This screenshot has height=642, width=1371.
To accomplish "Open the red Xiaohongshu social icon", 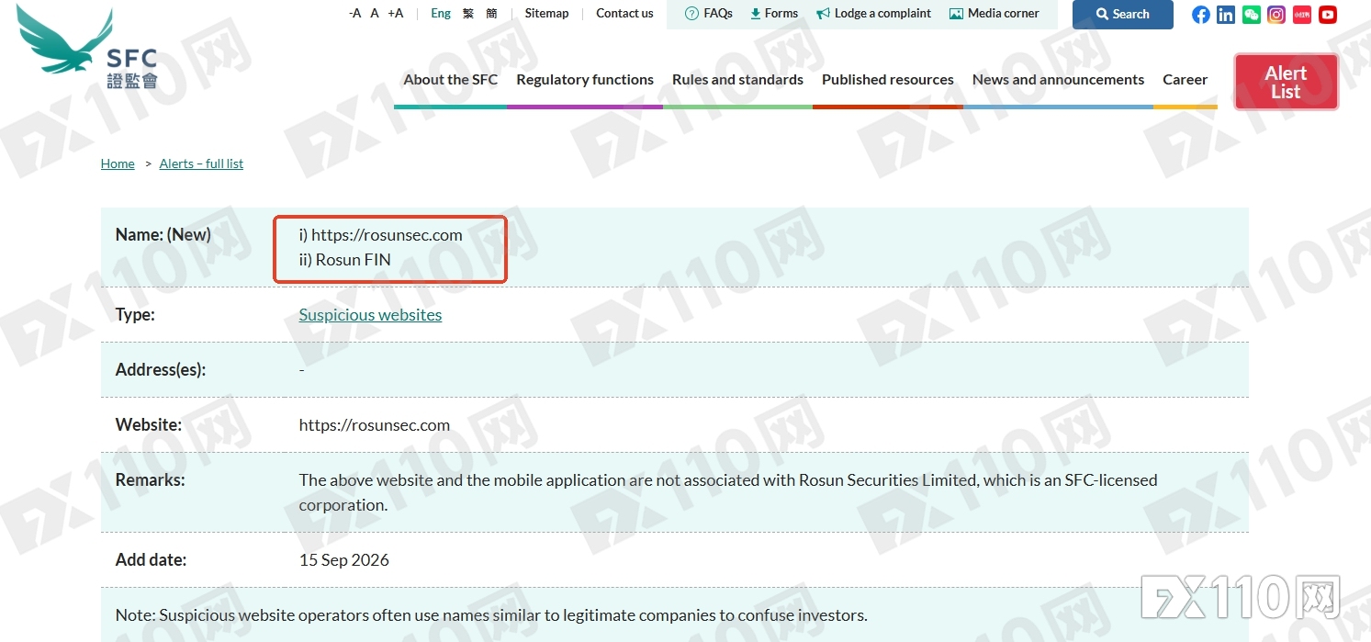I will coord(1302,14).
